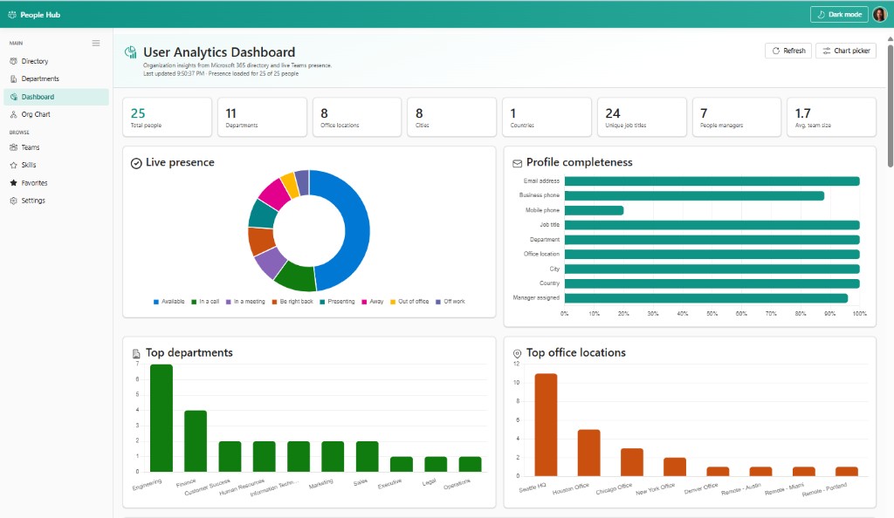Click the Seattle HQ location bar
This screenshot has height=518, width=894.
pos(546,425)
